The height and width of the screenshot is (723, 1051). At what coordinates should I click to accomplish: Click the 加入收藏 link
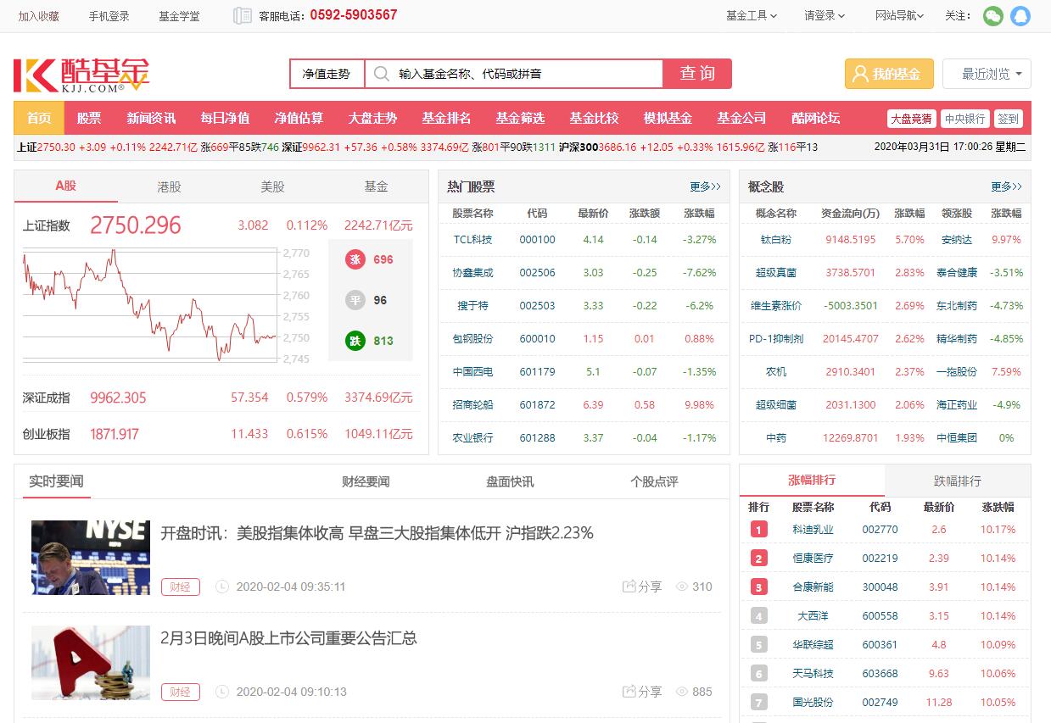coord(39,16)
